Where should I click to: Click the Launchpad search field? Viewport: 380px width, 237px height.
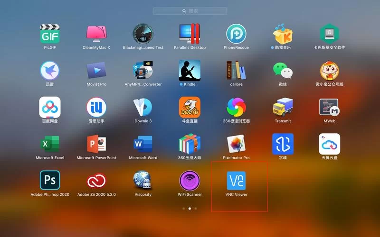[x=190, y=11]
